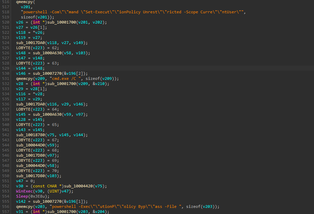Click sub_1000A630 on line 526

coord(47,53)
